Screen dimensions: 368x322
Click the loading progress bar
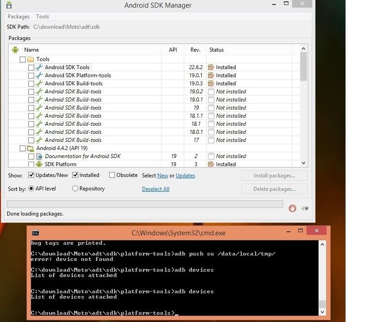(145, 204)
